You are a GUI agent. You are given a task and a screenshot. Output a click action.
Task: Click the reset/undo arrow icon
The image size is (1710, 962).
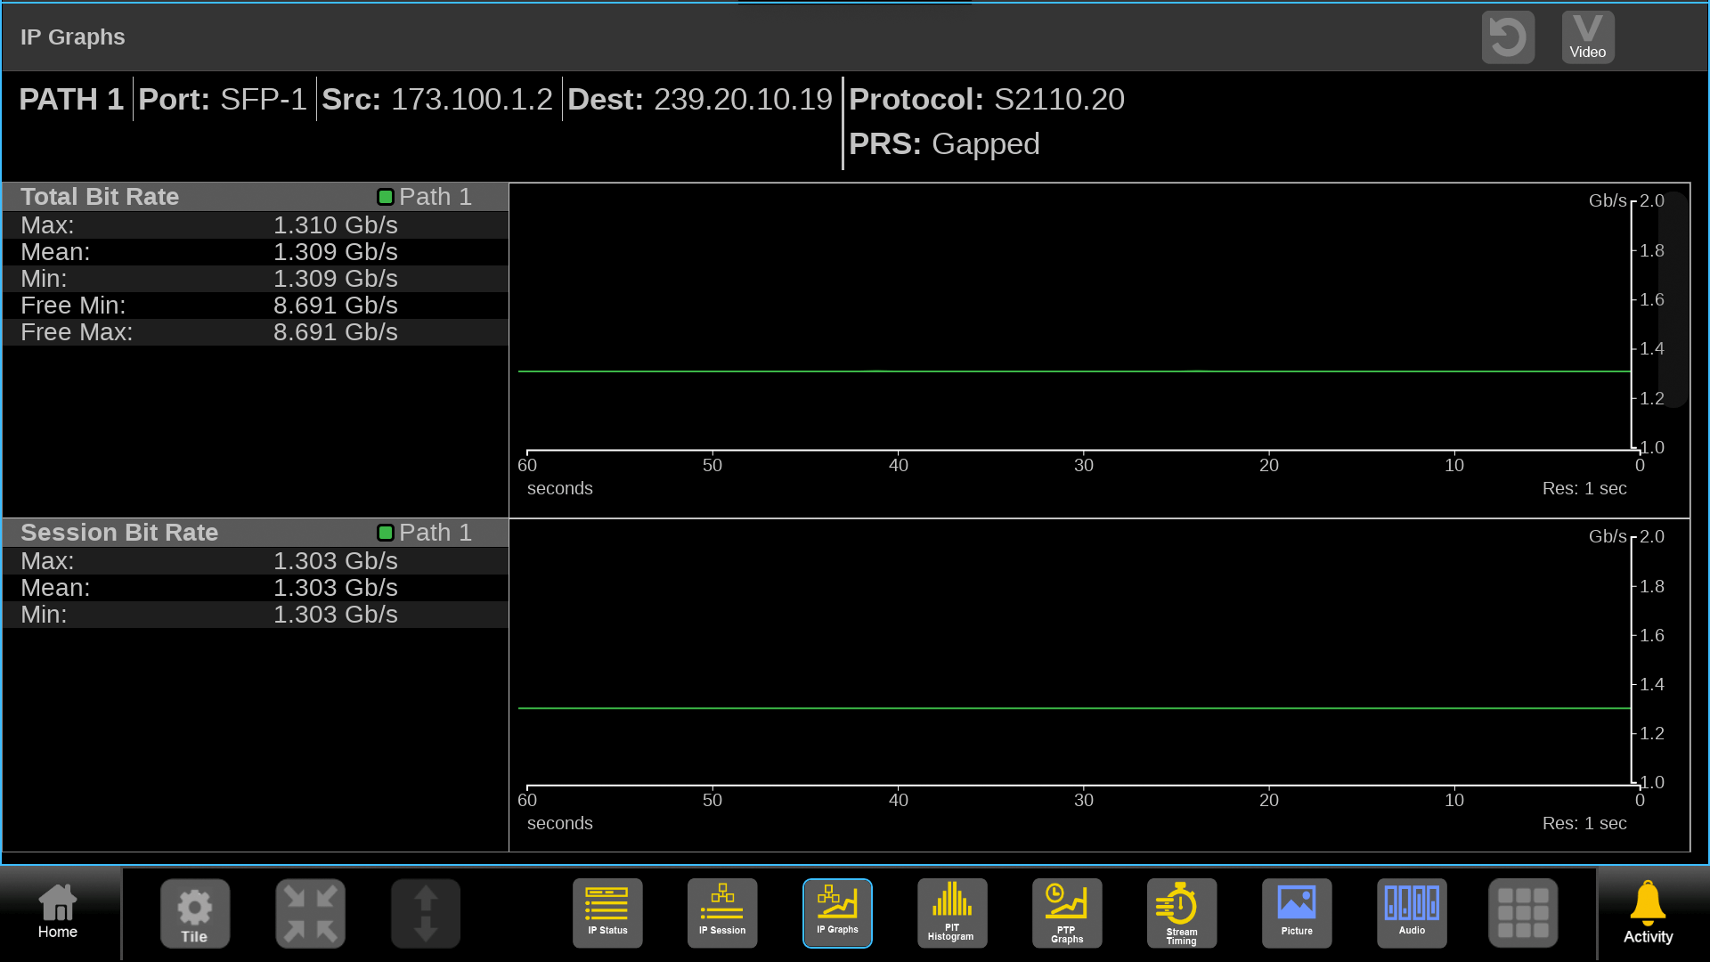click(1508, 37)
